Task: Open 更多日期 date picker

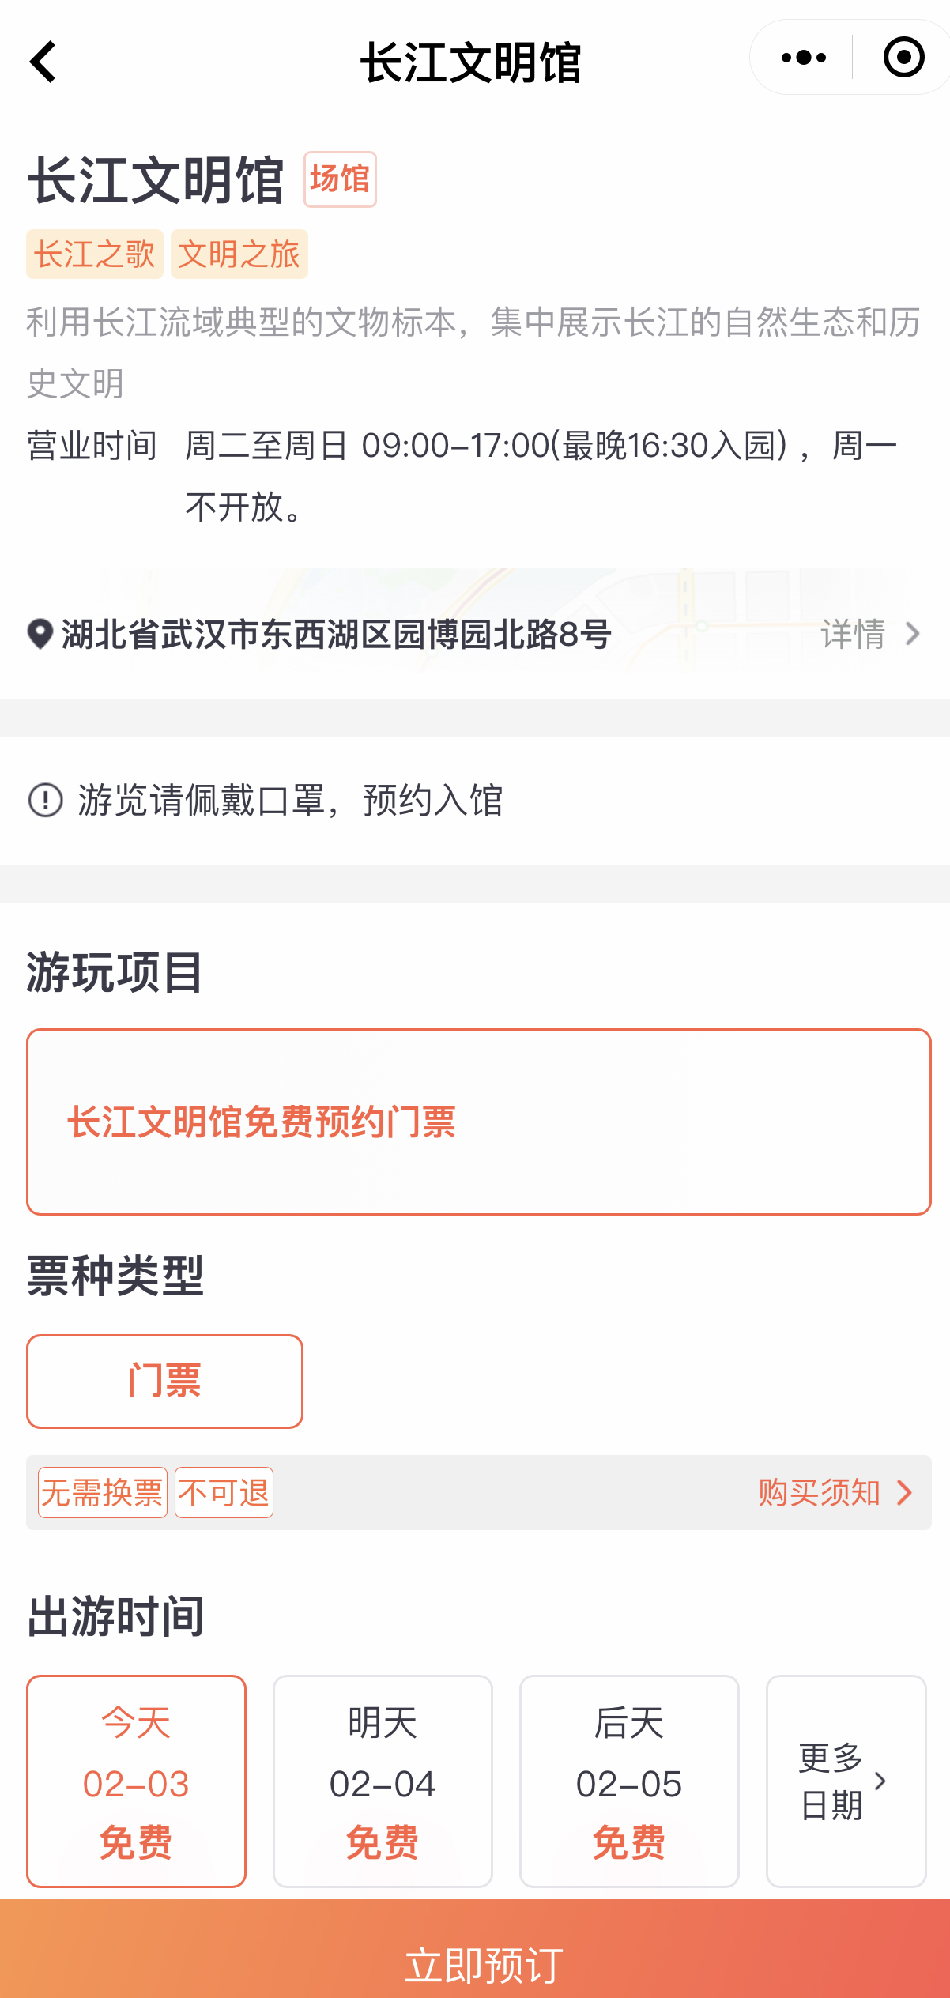Action: 845,1781
